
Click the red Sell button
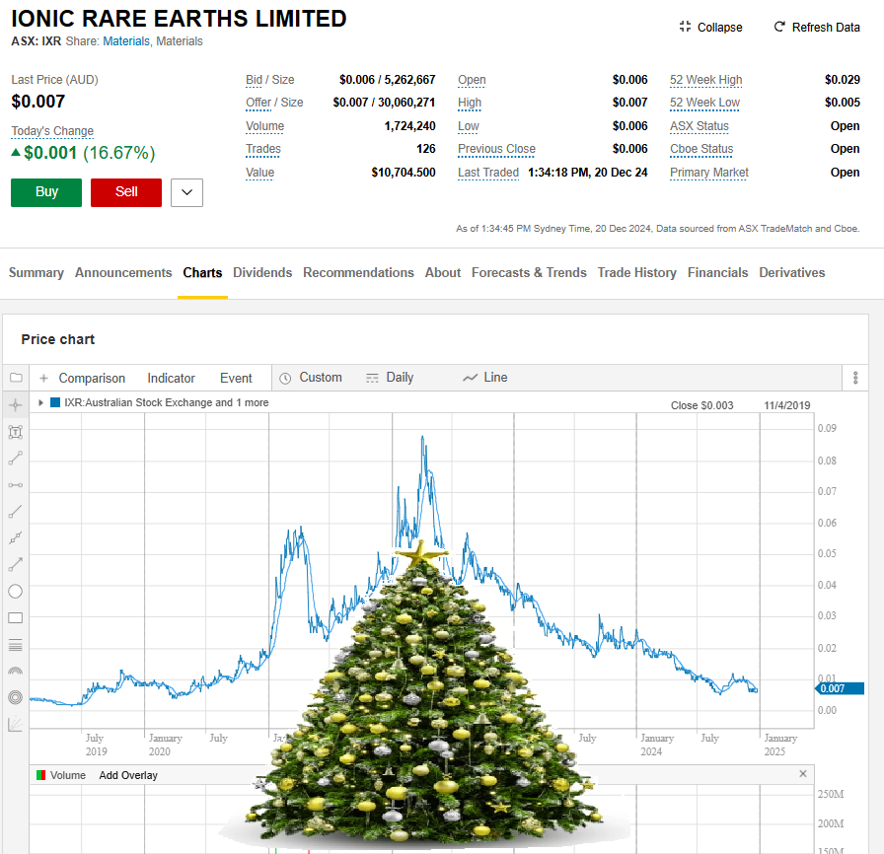126,192
